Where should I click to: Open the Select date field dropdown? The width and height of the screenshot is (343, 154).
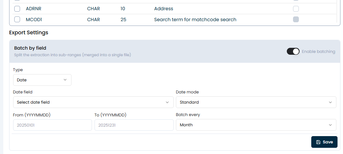click(93, 102)
